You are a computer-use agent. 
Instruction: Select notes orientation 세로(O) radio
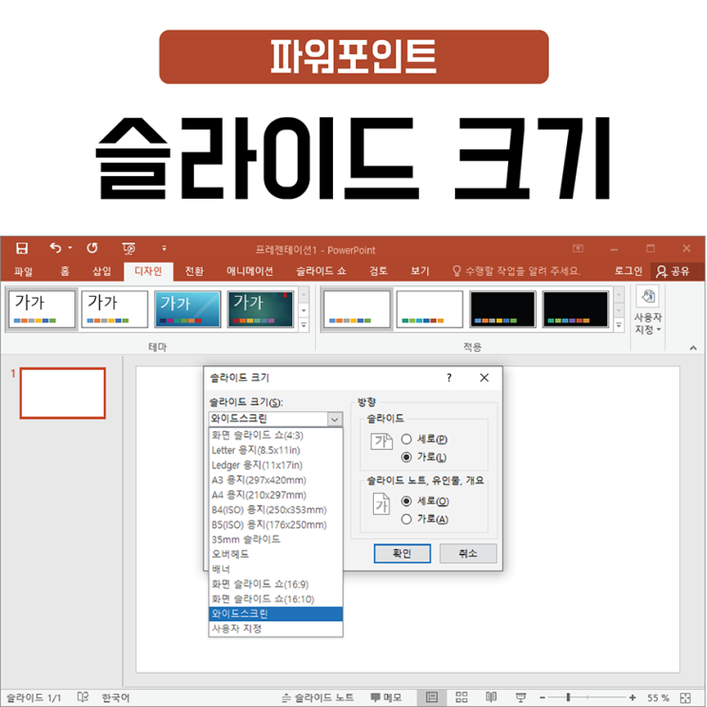[x=406, y=501]
